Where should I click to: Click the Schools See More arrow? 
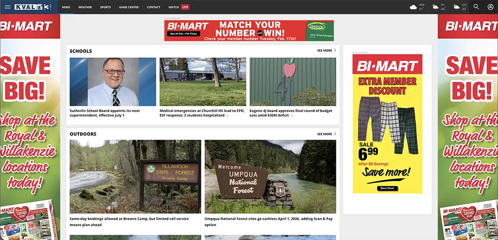click(335, 51)
